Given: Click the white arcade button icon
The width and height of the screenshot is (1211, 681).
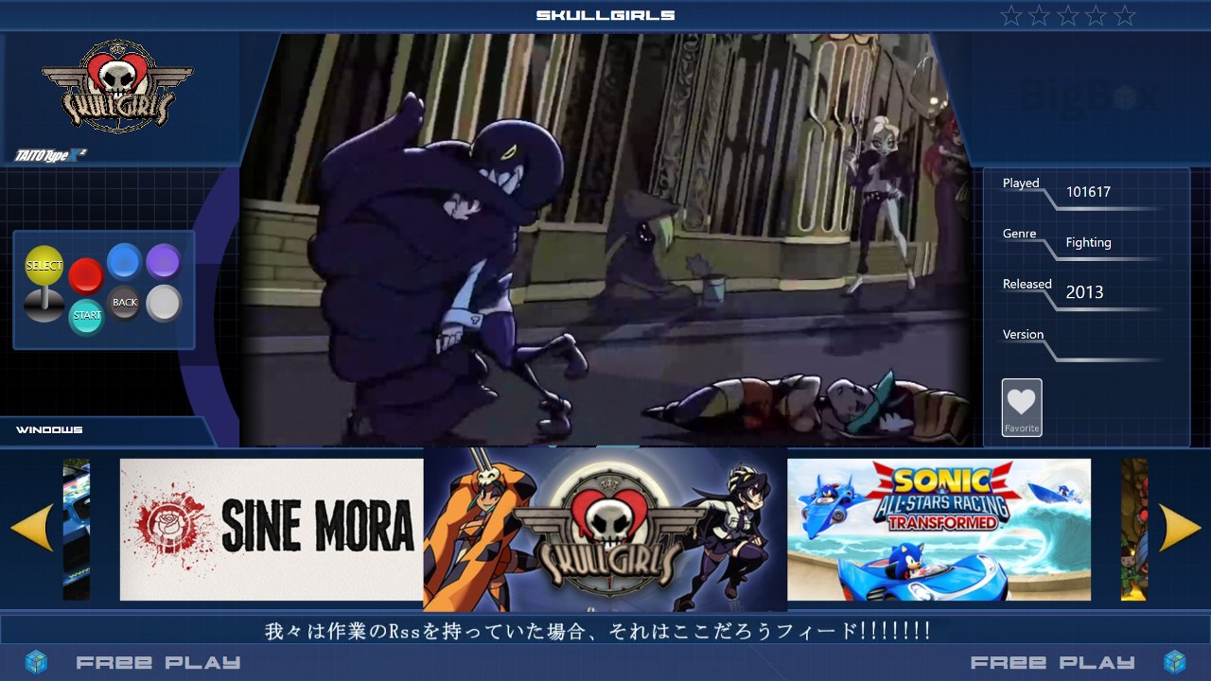Looking at the screenshot, I should click(165, 304).
